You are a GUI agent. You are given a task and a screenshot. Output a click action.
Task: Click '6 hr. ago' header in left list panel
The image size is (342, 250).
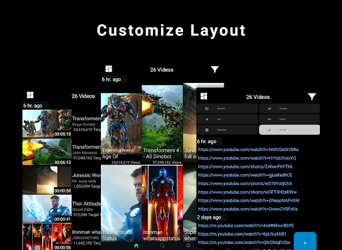tap(33, 106)
